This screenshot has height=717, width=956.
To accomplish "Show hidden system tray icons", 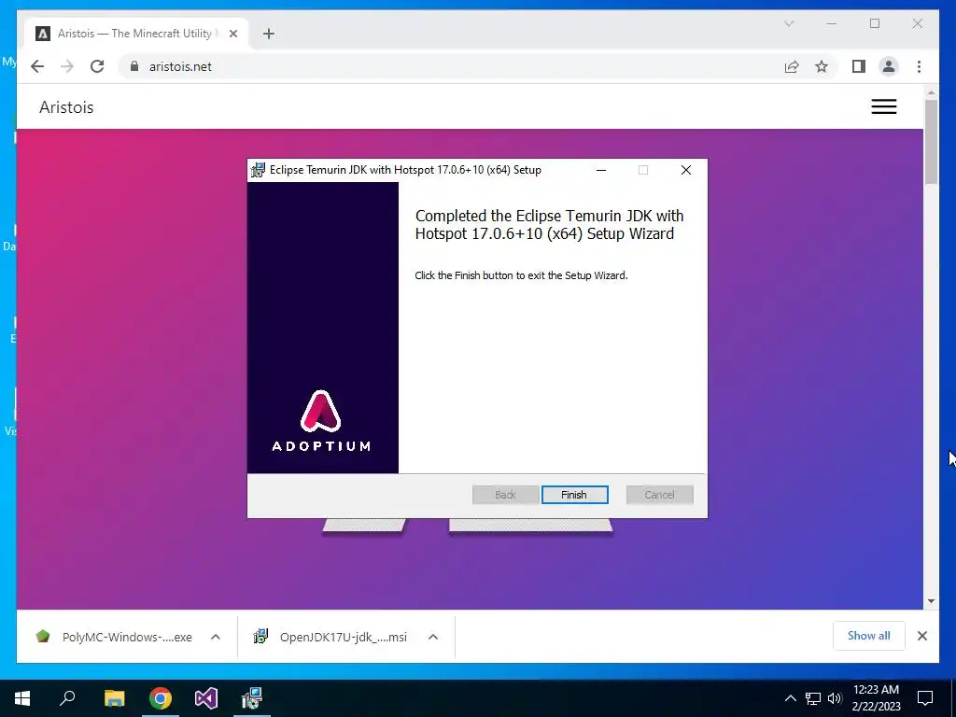I will pos(790,698).
